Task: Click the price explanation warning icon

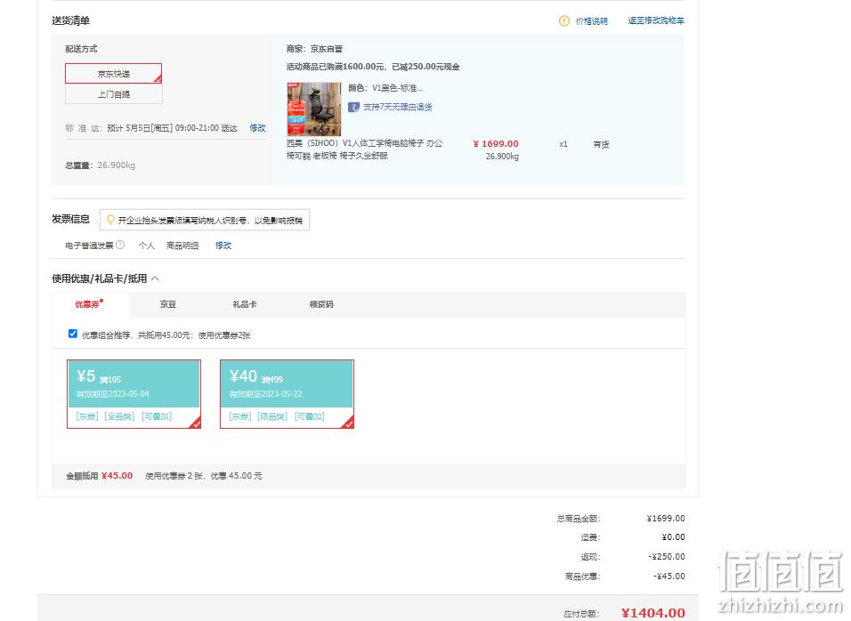Action: [563, 20]
